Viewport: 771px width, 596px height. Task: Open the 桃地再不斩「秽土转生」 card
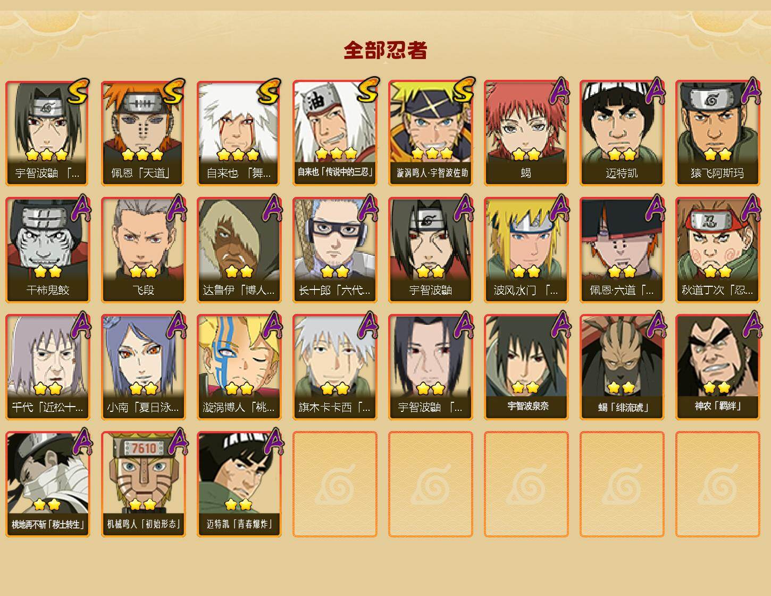click(47, 484)
